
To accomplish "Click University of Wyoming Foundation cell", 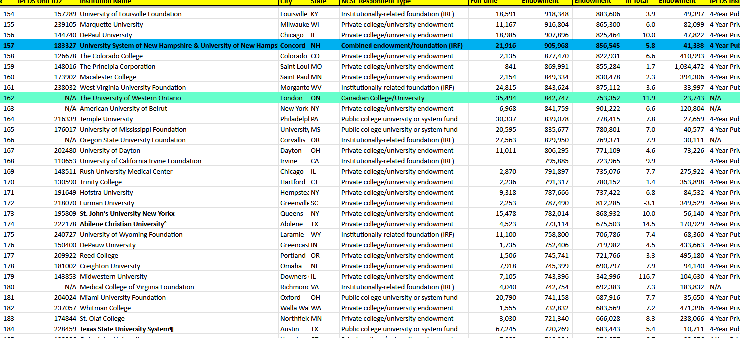I will [x=178, y=235].
